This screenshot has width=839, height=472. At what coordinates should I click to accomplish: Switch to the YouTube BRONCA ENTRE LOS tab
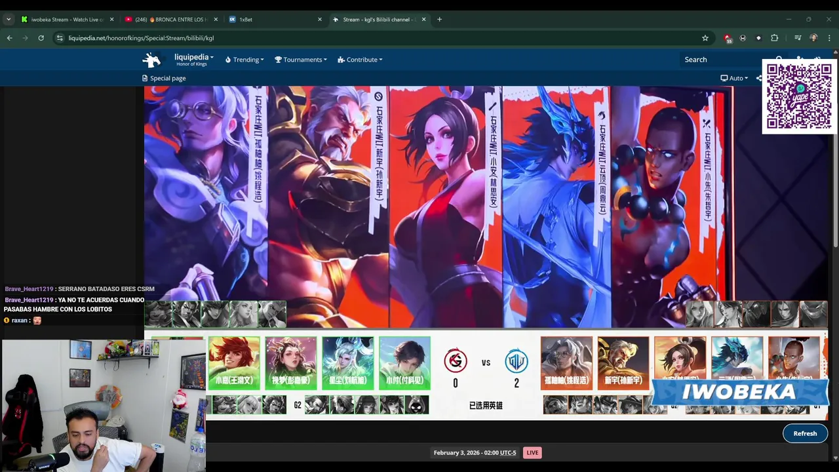coord(172,20)
